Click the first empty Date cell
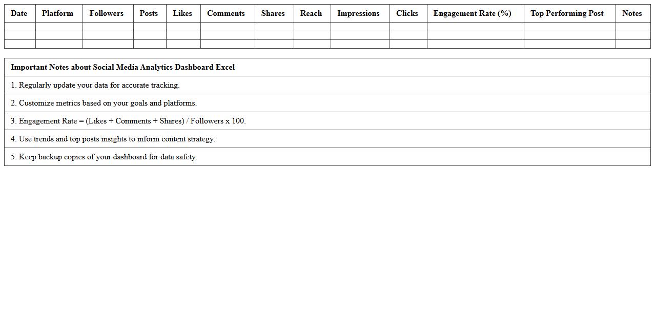The height and width of the screenshot is (333, 655). [19, 26]
